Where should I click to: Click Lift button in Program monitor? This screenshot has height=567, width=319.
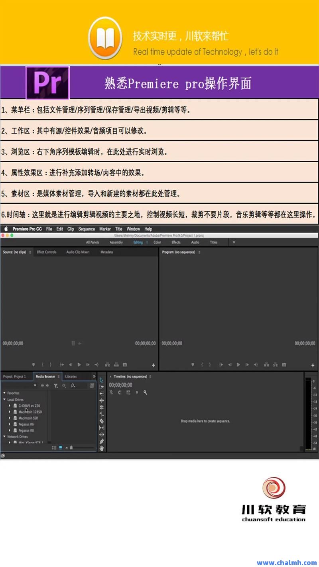click(267, 364)
